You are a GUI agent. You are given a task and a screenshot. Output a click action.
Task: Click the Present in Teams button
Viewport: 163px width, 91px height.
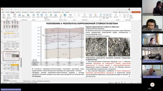pyautogui.click(x=124, y=12)
